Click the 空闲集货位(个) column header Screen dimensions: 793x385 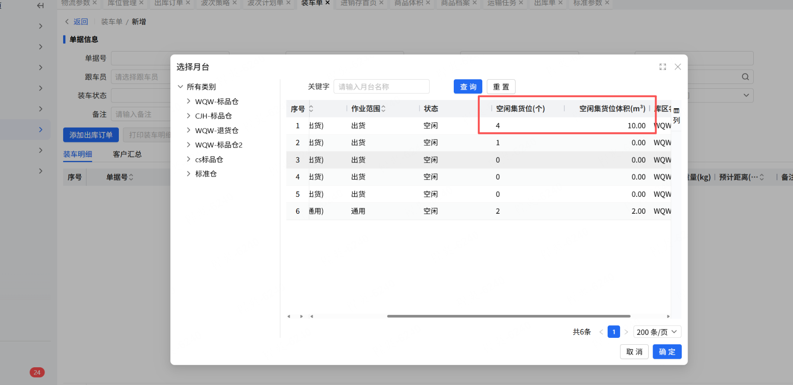(520, 109)
